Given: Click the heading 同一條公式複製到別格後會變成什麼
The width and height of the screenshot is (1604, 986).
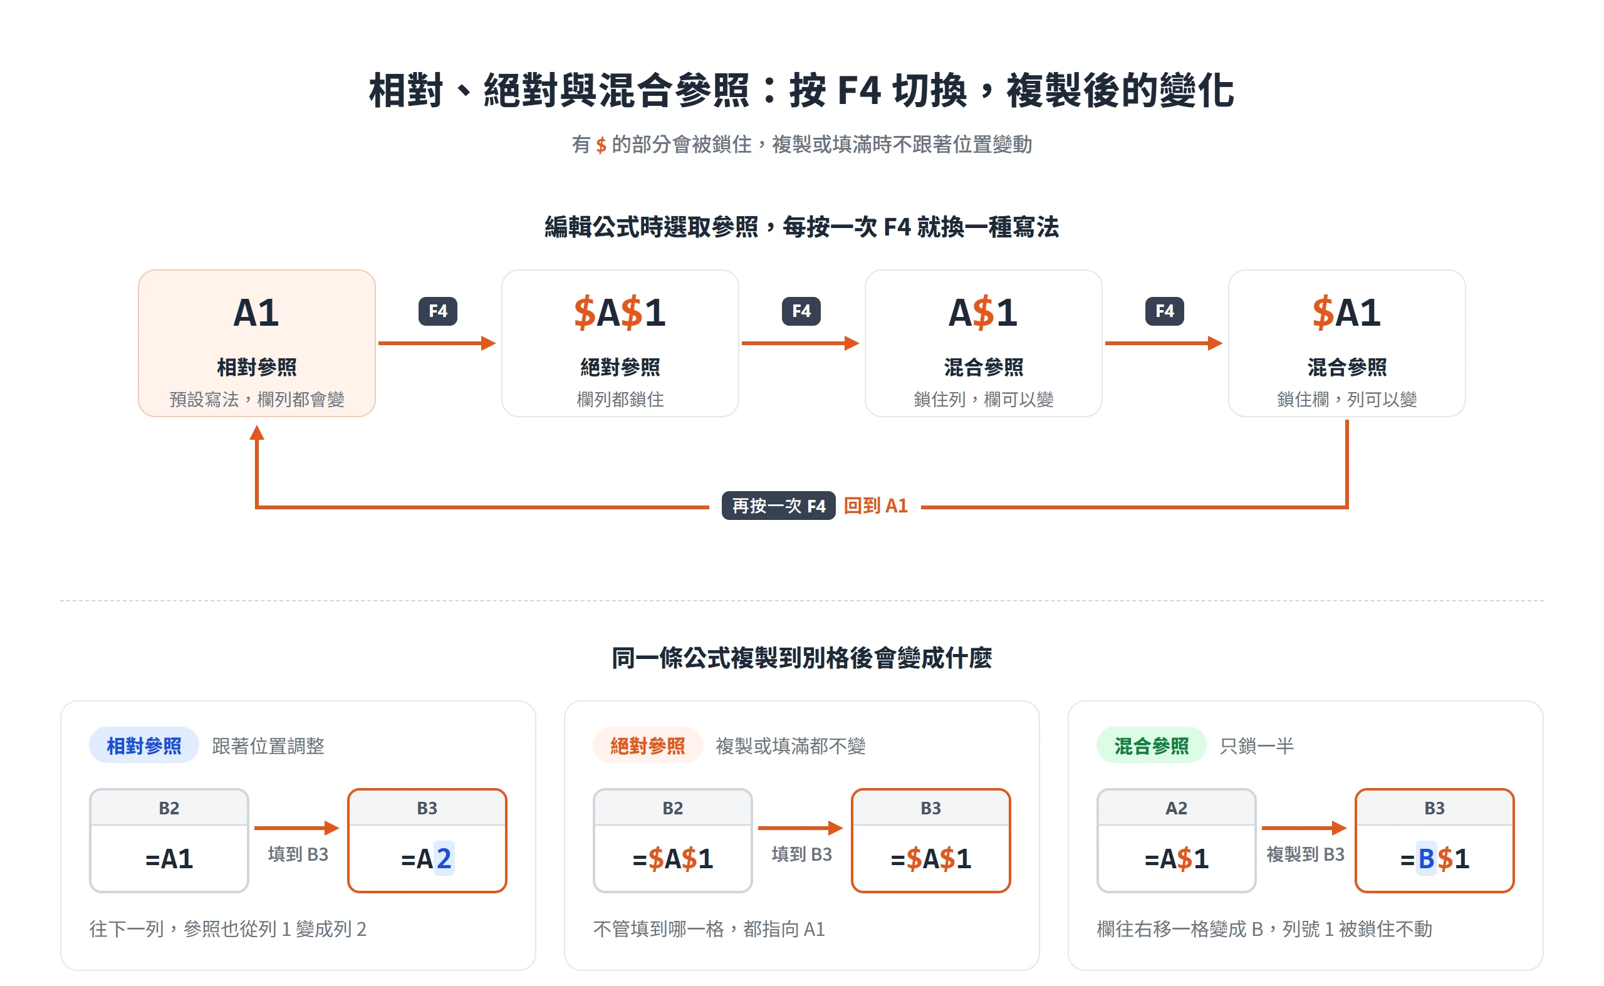Looking at the screenshot, I should tap(801, 657).
